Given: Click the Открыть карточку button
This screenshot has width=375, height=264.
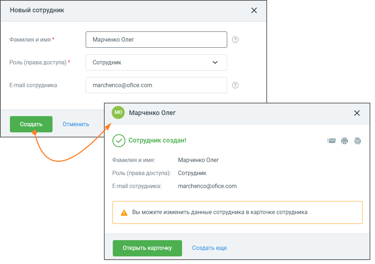Looking at the screenshot, I should [147, 248].
